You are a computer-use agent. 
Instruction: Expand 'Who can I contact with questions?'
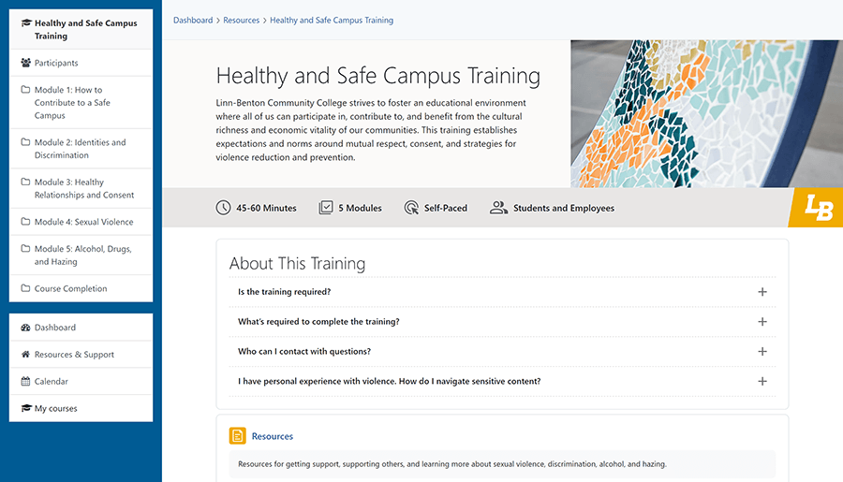pos(502,351)
